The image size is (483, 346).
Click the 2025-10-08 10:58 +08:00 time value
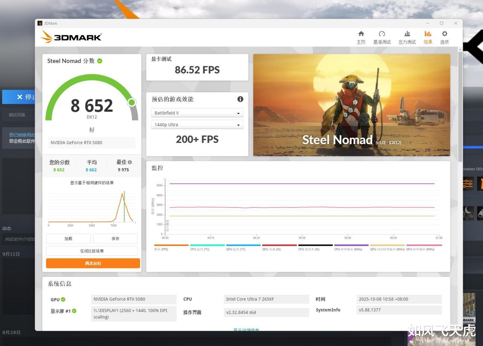point(399,299)
